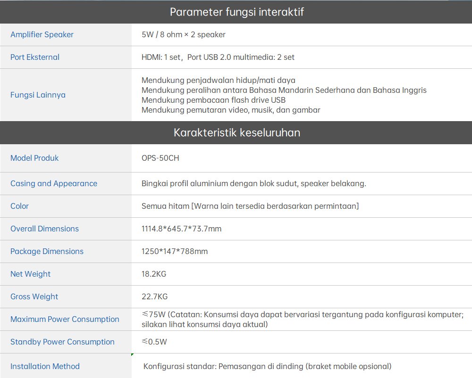
Task: Click the "5W / 8 ohm × 2 speaker" value
Action: 183,34
